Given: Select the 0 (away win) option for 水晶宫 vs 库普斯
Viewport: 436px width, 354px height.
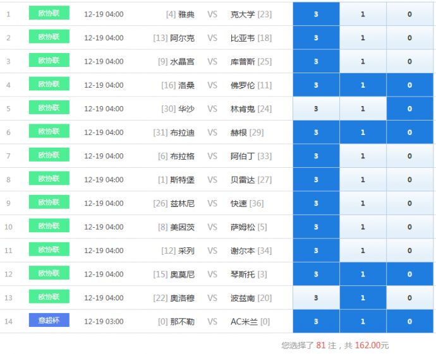Looking at the screenshot, I should click(x=409, y=61).
